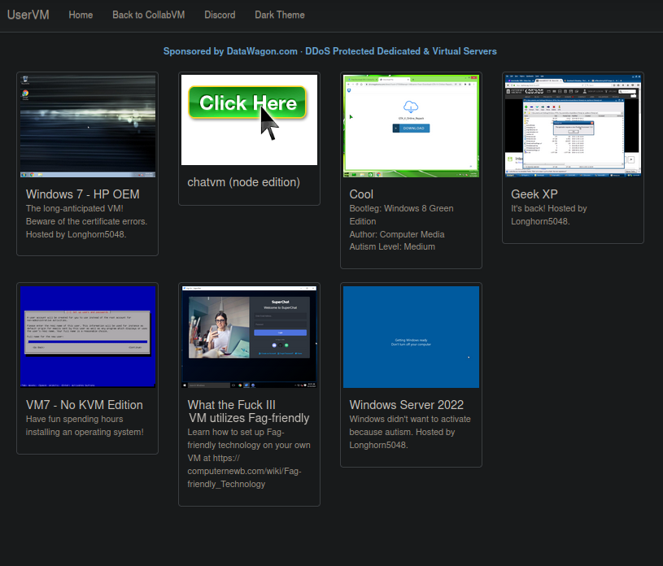Open the DataWagon.com sponsor link
The width and height of the screenshot is (663, 566).
(x=262, y=51)
